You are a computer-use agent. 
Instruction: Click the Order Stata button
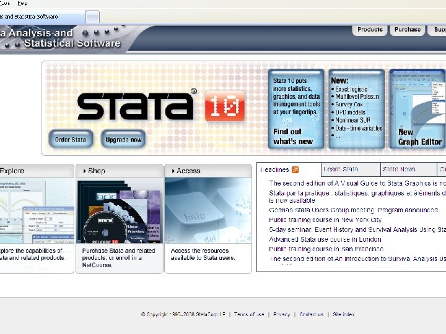71,139
